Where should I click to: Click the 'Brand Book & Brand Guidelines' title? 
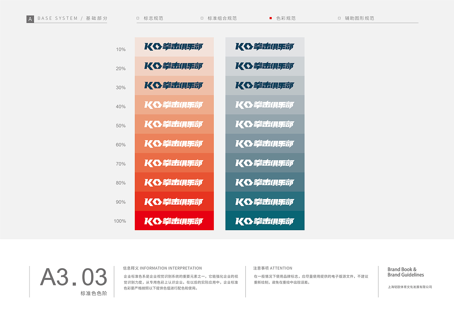[x=406, y=272]
